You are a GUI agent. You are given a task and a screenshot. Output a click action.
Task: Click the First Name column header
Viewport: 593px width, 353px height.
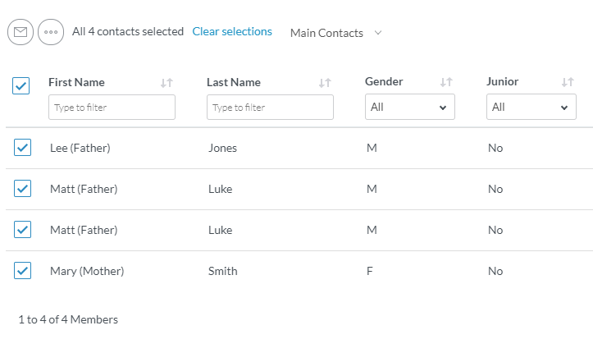tap(77, 82)
